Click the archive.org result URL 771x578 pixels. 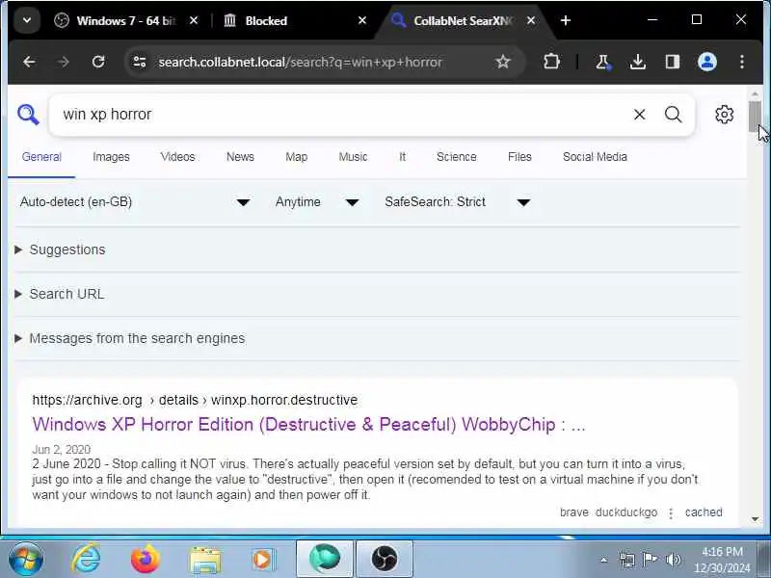(x=195, y=400)
